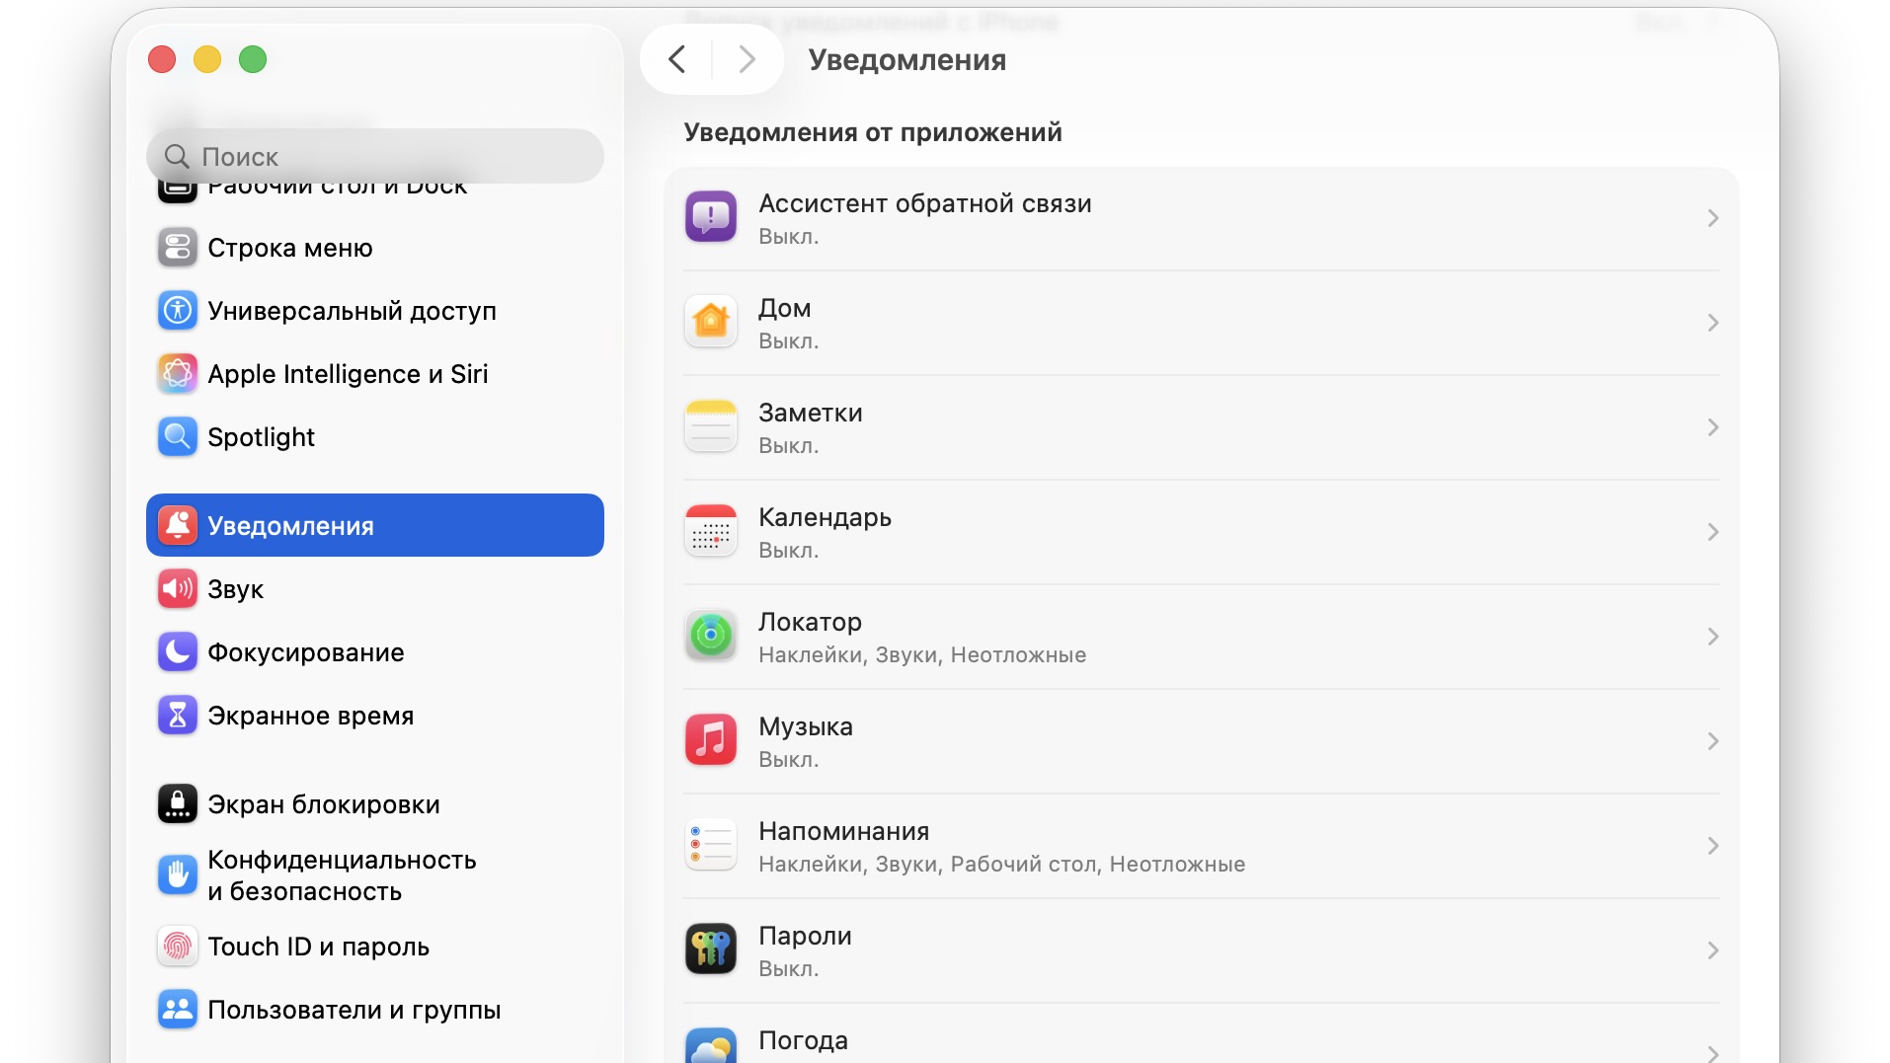Click the Пользователи и группы people icon
This screenshot has height=1063, width=1890.
178,1010
